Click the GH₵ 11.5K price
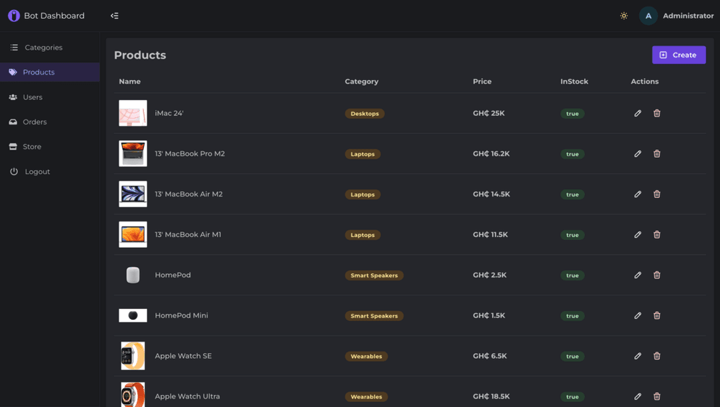 [x=491, y=234]
